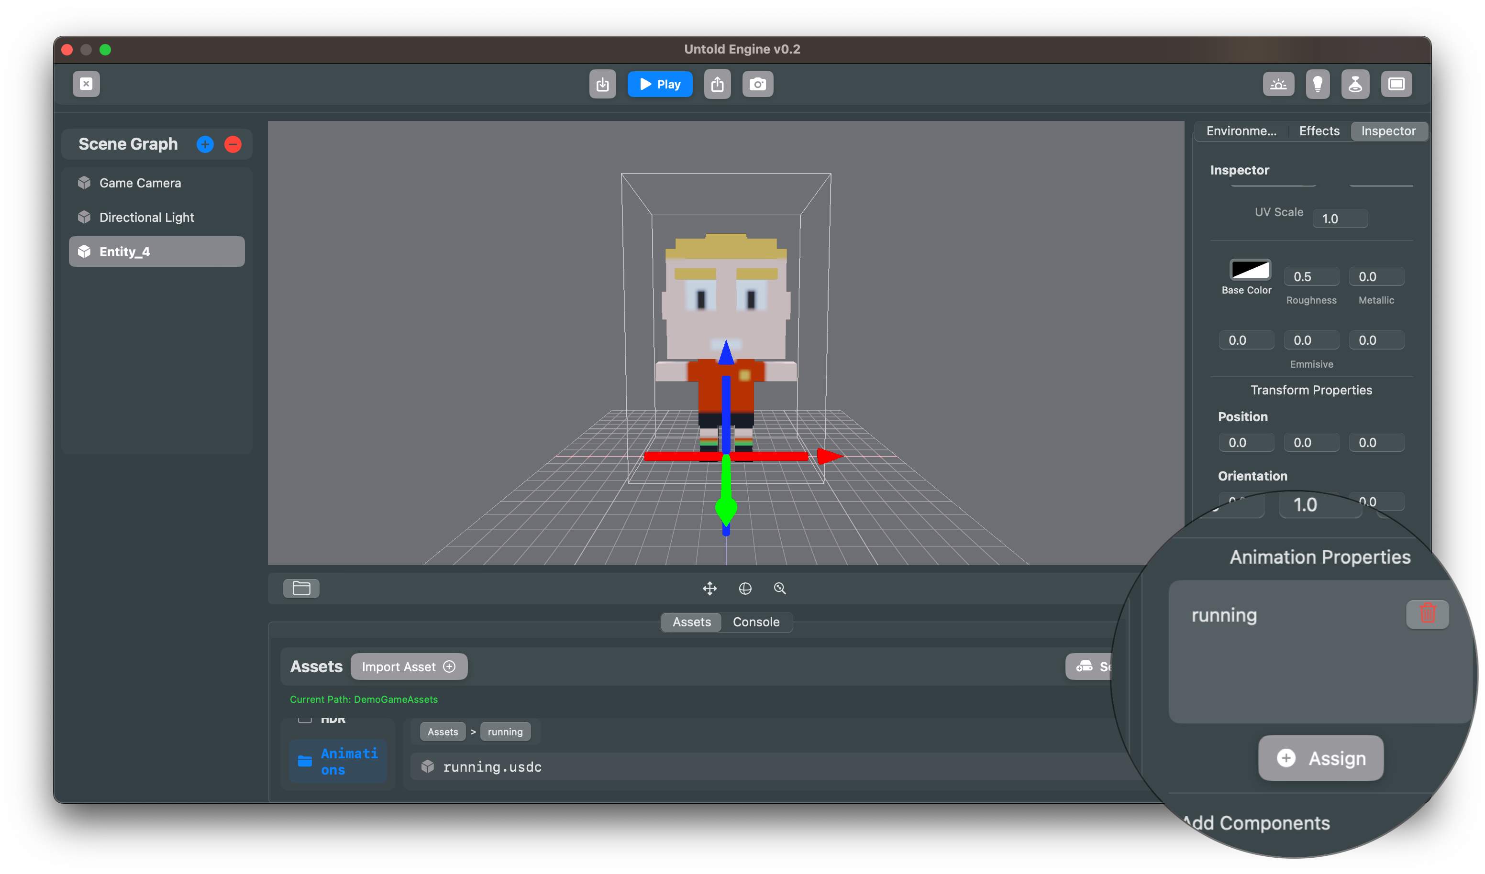
Task: Click the Import Asset button
Action: pos(409,666)
